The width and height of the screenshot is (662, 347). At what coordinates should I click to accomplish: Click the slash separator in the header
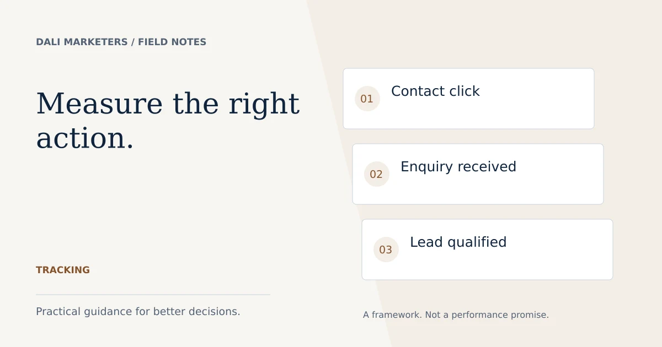tap(133, 42)
